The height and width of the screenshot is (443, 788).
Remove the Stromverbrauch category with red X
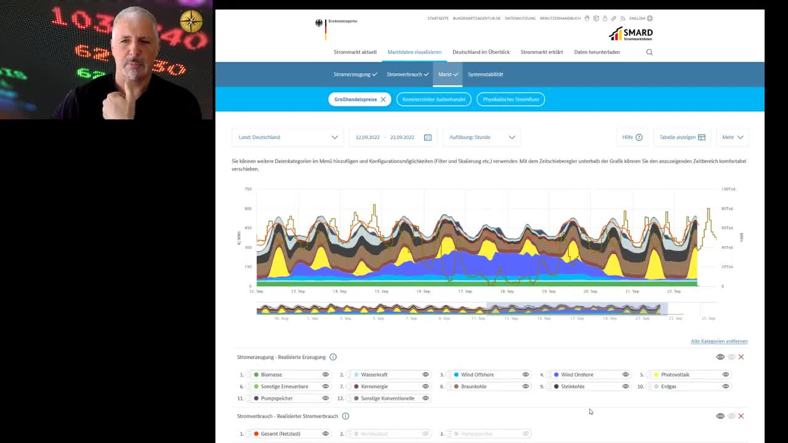point(741,416)
